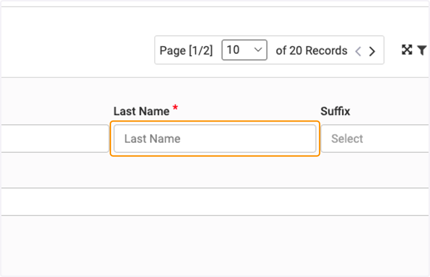Viewport: 430px width, 277px height.
Task: Click the 'Page [1/2]' text
Action: click(x=186, y=51)
